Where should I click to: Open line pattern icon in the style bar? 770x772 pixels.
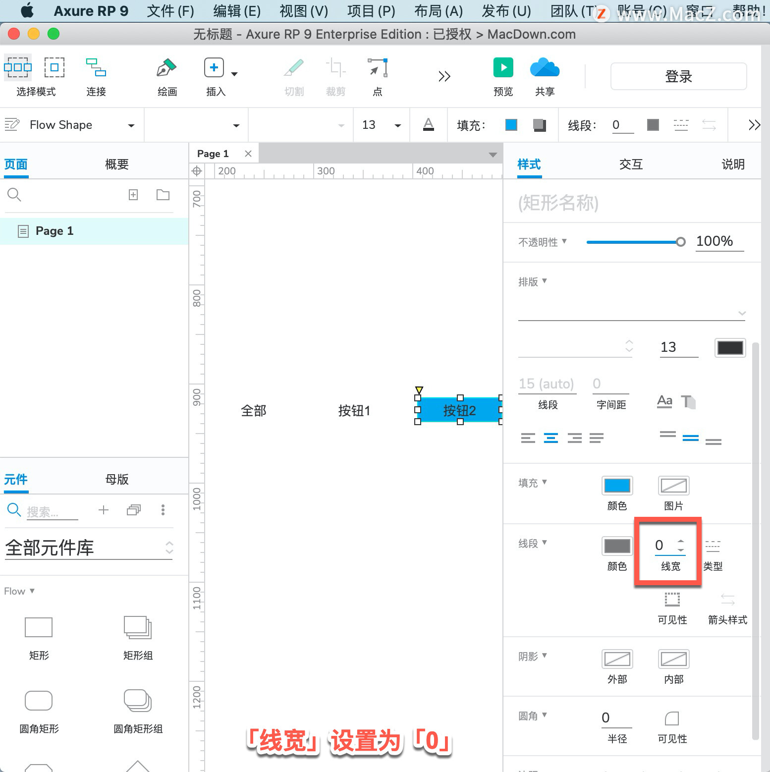681,125
